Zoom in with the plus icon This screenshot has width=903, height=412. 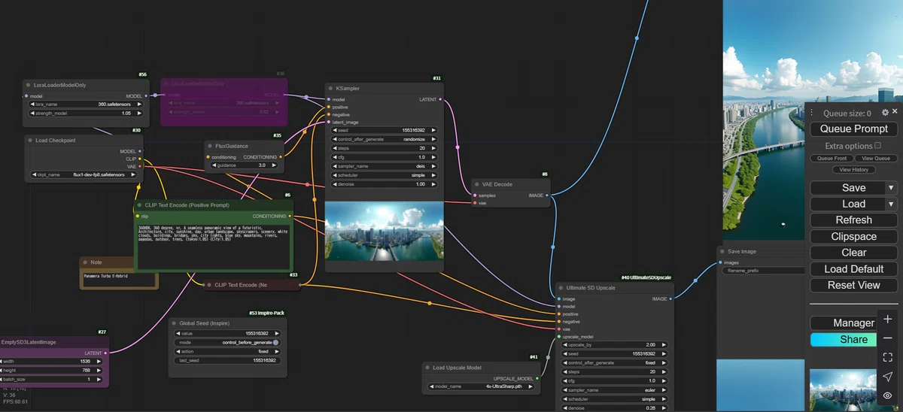tap(888, 320)
